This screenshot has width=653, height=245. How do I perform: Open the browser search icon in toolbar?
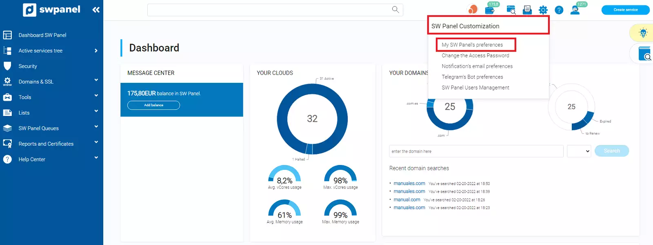point(511,10)
